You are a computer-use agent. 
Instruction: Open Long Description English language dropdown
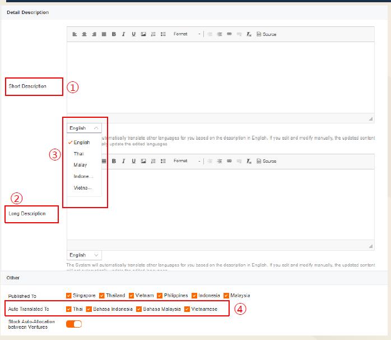(x=84, y=255)
